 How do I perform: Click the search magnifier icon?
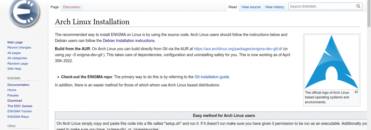point(358,6)
